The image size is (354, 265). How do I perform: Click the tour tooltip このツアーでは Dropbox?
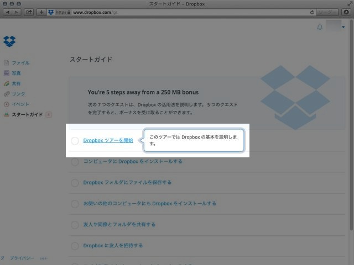pyautogui.click(x=194, y=140)
